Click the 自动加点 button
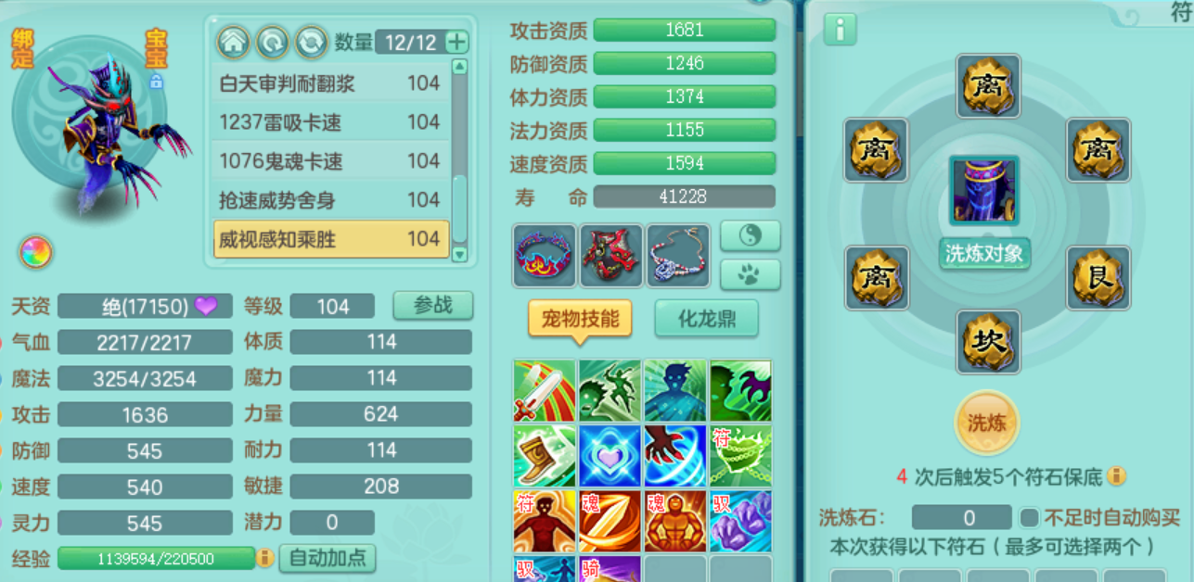This screenshot has height=582, width=1194. tap(327, 558)
